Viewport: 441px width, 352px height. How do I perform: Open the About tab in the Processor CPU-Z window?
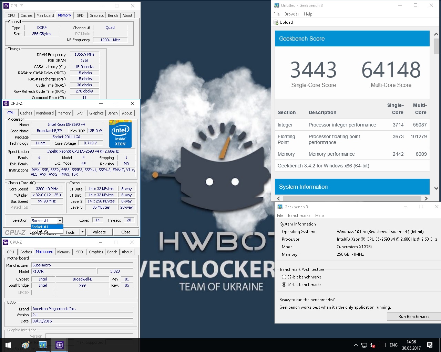pyautogui.click(x=127, y=113)
